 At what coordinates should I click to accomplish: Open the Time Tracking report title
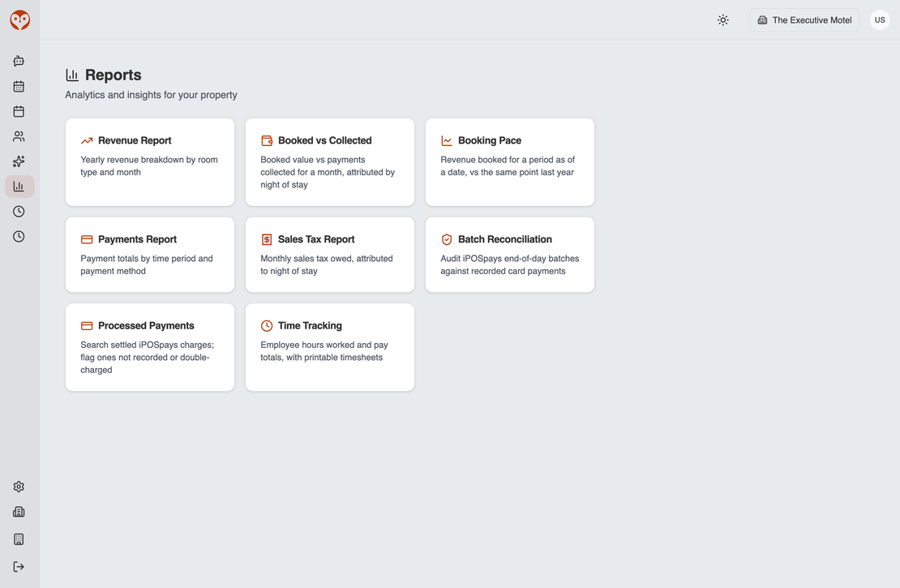[x=310, y=325]
